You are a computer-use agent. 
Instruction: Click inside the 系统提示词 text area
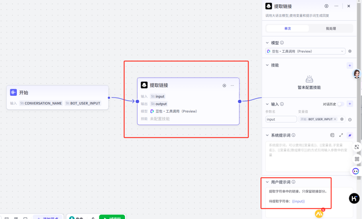coord(309,156)
